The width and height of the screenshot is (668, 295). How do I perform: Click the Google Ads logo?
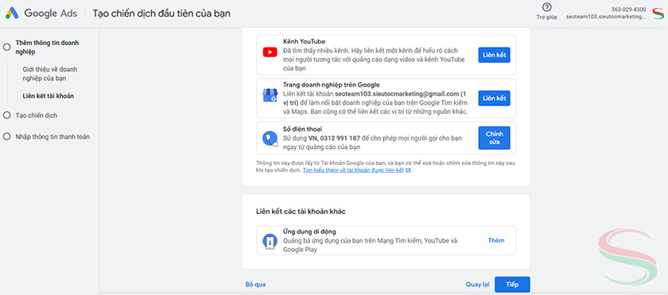tap(41, 13)
